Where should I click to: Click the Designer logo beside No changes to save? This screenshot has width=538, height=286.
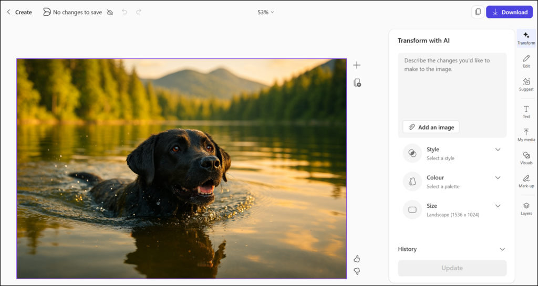point(47,12)
